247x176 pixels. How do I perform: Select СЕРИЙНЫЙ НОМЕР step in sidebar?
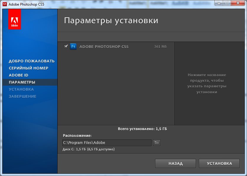pyautogui.click(x=29, y=68)
